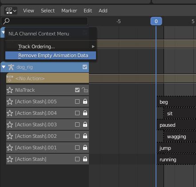This screenshot has width=196, height=187.
Task: Toggle solo star on [Action Stash].005
Action: 10,101
